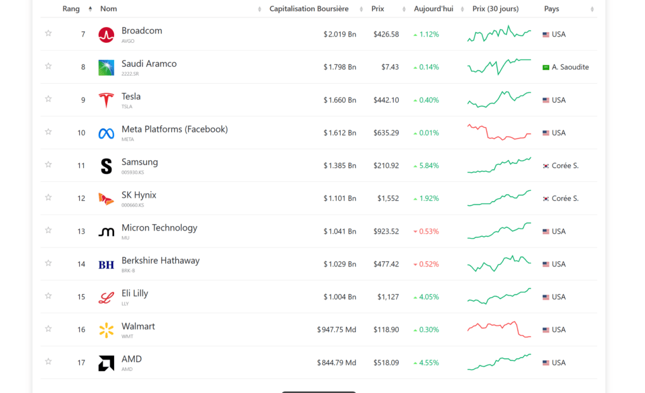This screenshot has width=645, height=393.
Task: Favorite Broadcom with its star
Action: [x=48, y=33]
